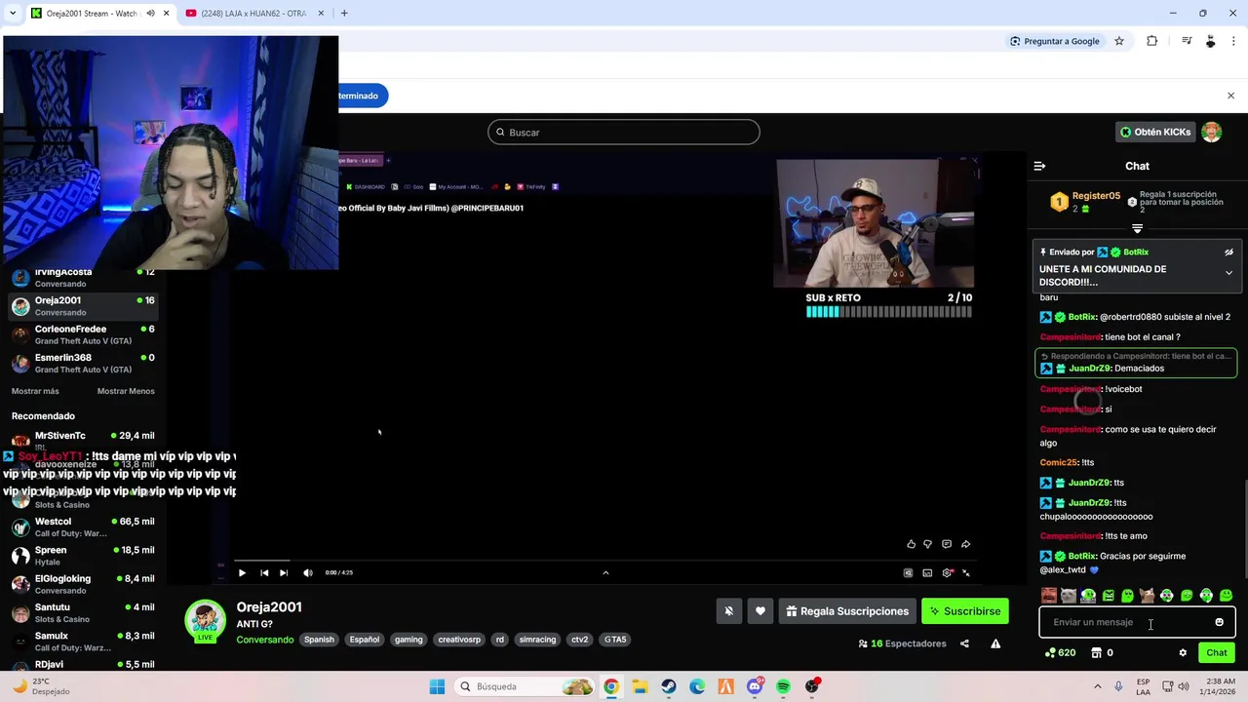This screenshot has height=702, width=1248.
Task: Exit fullscreen in stream player
Action: click(x=966, y=573)
